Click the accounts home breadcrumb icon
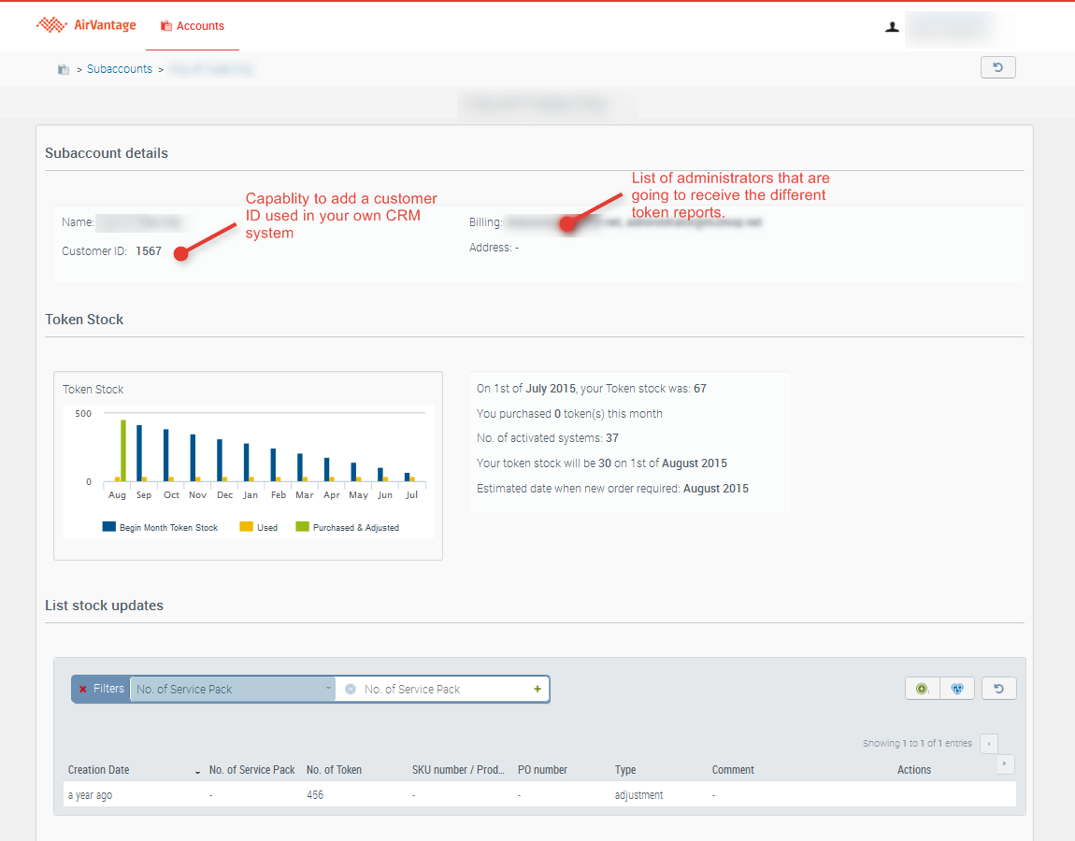Screen dimensions: 1075x841 [64, 69]
